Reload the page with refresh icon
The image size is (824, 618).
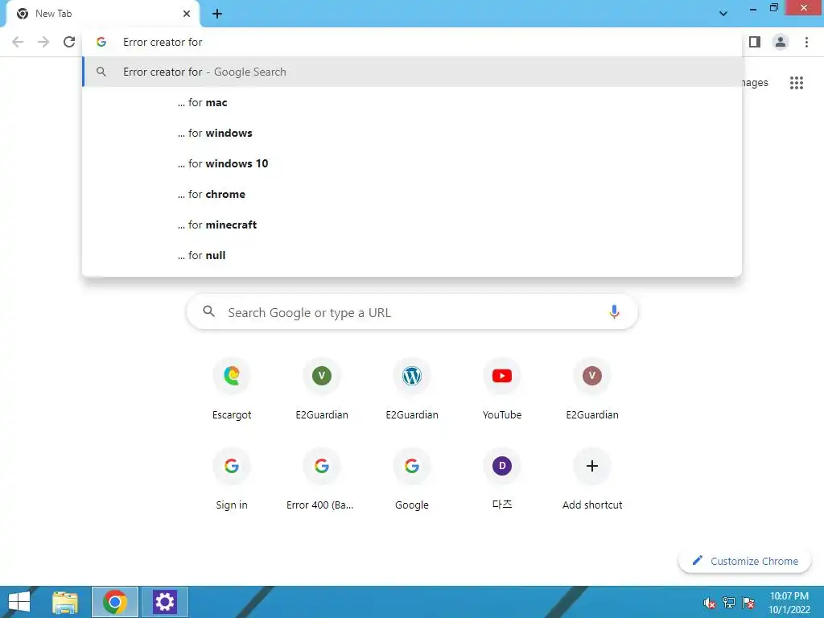[69, 42]
